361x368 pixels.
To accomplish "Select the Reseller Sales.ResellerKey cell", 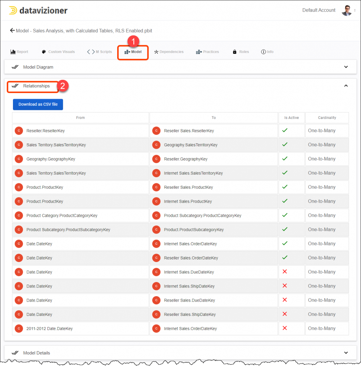I will point(214,131).
